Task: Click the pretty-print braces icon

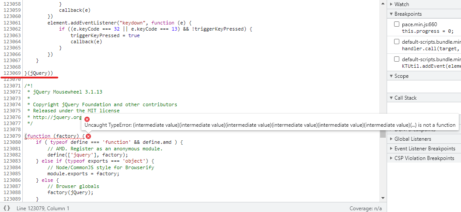Action: click(x=7, y=208)
